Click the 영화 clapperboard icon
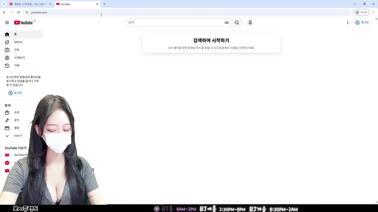This screenshot has width=378, height=212. [x=7, y=128]
